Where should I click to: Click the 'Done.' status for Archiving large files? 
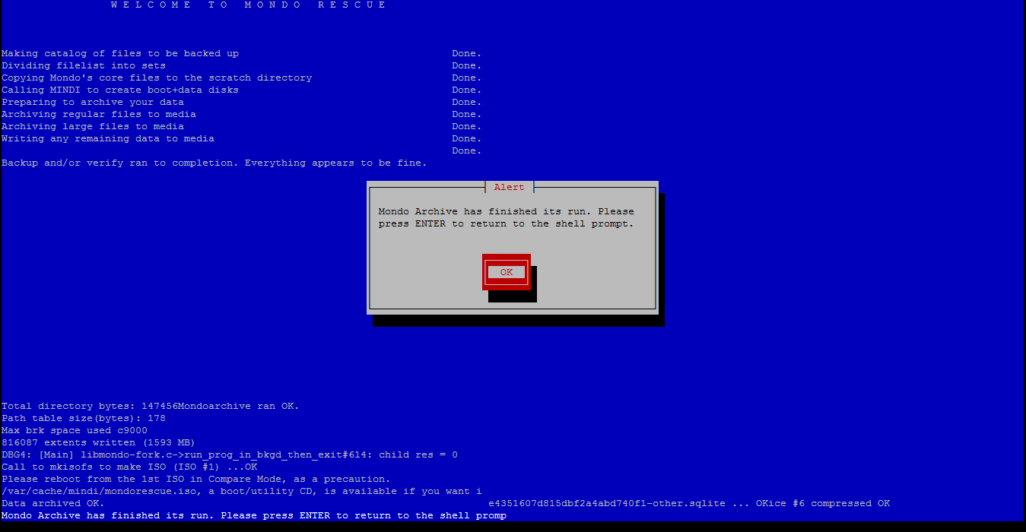pyautogui.click(x=467, y=126)
